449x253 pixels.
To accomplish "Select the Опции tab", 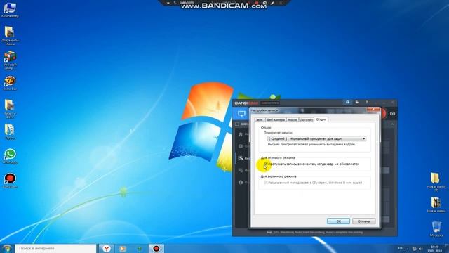I will [321, 119].
